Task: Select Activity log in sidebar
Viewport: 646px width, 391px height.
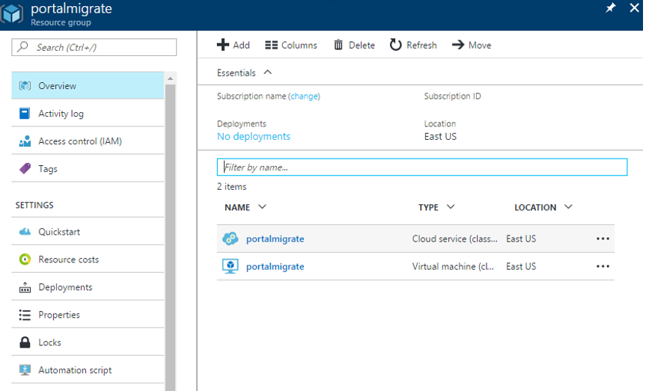Action: pos(61,114)
